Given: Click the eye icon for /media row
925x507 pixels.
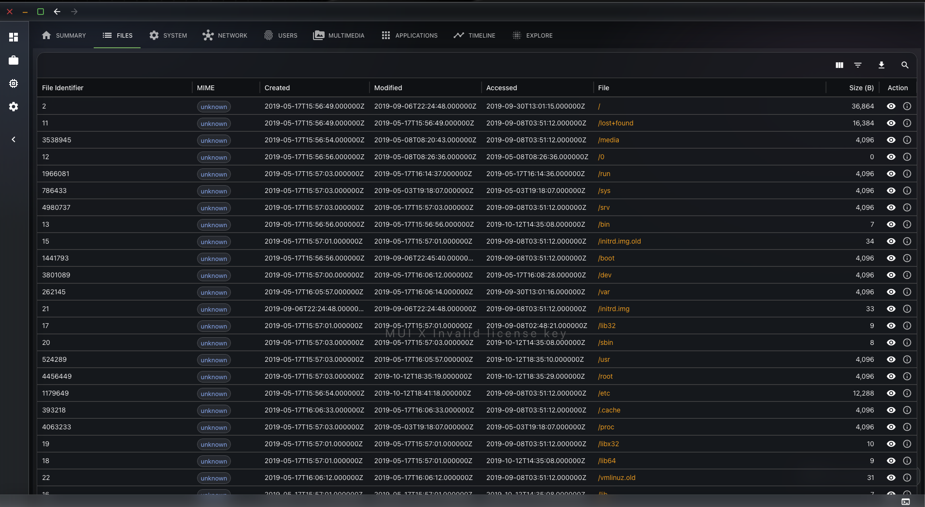Looking at the screenshot, I should [x=891, y=140].
